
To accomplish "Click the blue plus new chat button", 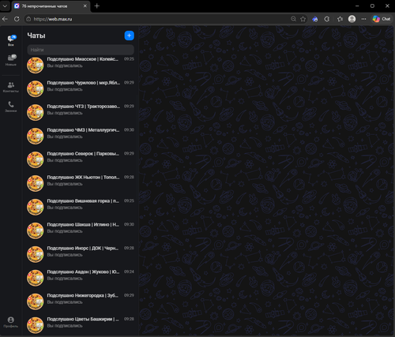I will (x=129, y=36).
